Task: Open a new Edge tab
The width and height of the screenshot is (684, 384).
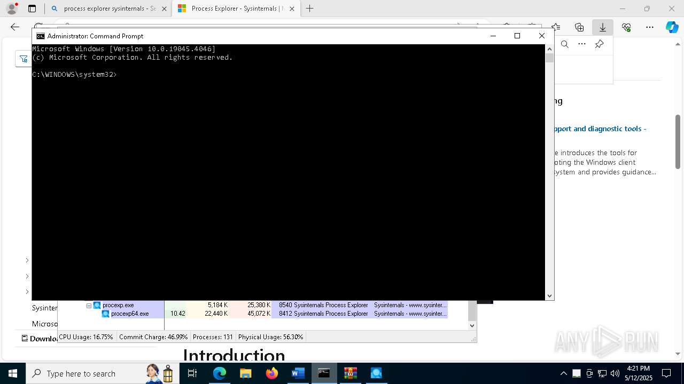Action: point(309,9)
